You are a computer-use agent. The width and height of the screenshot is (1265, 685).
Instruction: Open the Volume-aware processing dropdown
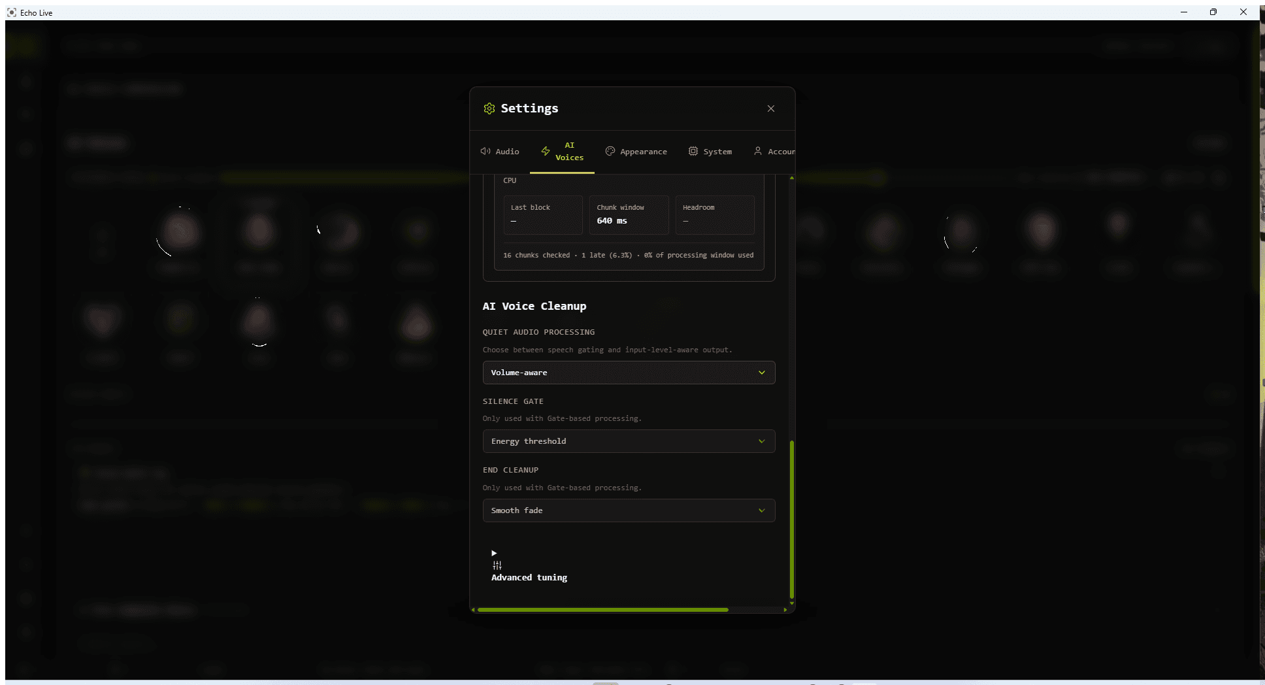(x=629, y=373)
